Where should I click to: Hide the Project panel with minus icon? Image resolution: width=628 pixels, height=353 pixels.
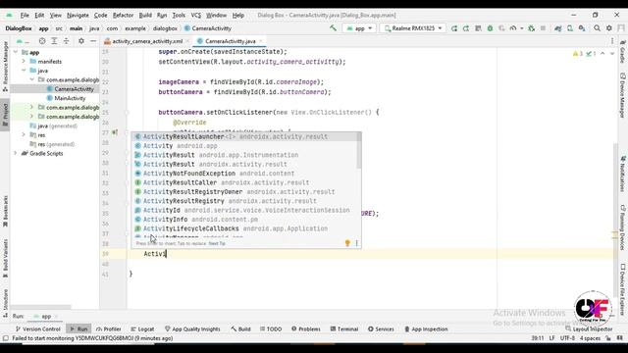click(x=93, y=41)
